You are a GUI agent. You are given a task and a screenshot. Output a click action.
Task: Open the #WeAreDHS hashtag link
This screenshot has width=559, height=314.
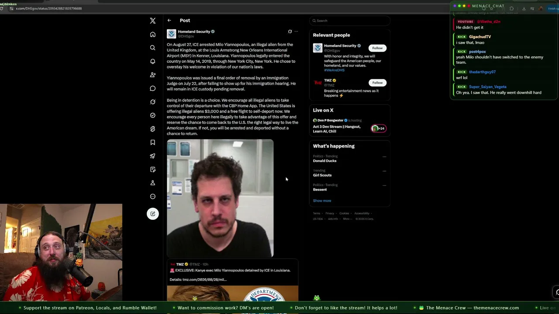(334, 70)
